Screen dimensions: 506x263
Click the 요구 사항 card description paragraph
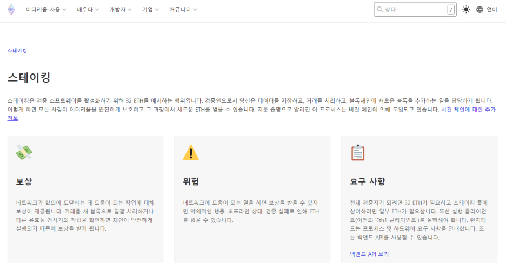(x=419, y=220)
